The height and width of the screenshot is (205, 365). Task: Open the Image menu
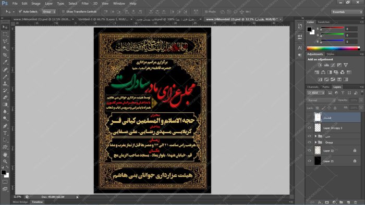(36, 4)
